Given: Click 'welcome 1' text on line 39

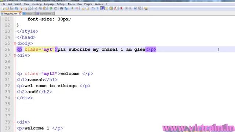Looking at the screenshot, I should tap(37, 128).
